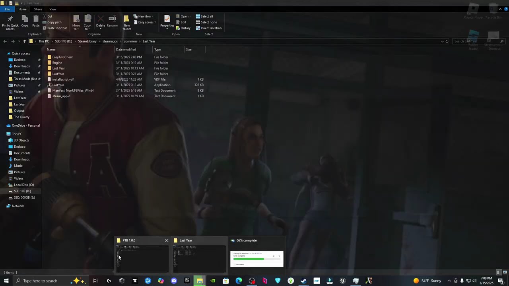
Task: Click Edit in the Open group
Action: [181, 22]
